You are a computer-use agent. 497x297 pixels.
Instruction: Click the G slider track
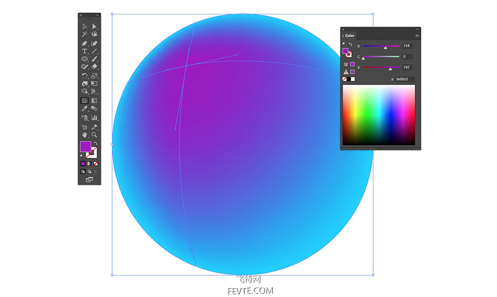pos(381,56)
